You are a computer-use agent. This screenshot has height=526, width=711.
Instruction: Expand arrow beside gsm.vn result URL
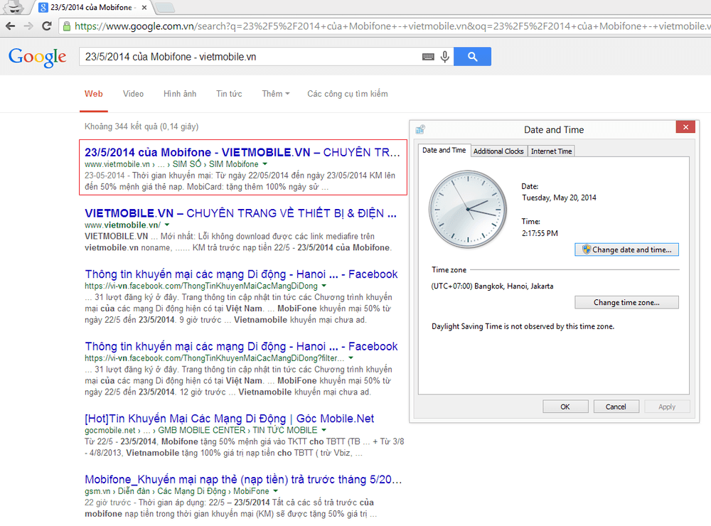pyautogui.click(x=276, y=491)
